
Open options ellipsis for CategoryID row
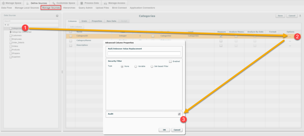coord(290,36)
